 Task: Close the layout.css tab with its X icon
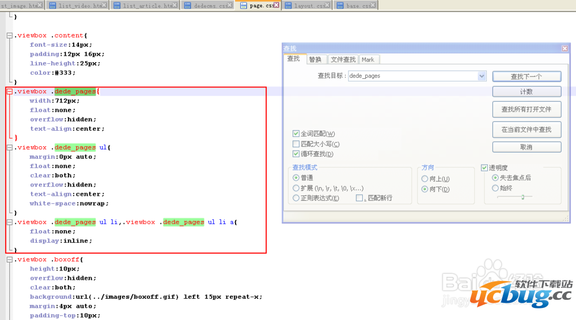[328, 5]
